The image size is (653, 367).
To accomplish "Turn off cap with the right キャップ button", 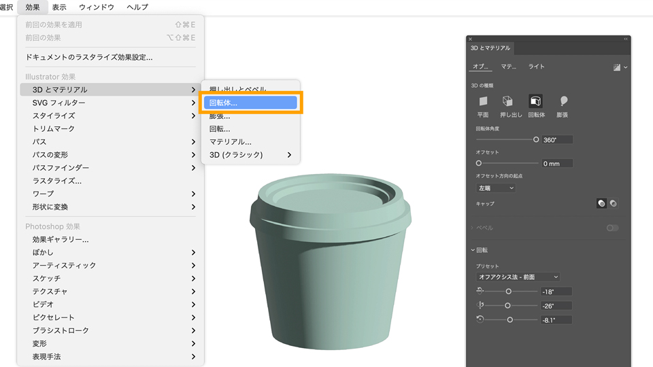I will [x=614, y=203].
